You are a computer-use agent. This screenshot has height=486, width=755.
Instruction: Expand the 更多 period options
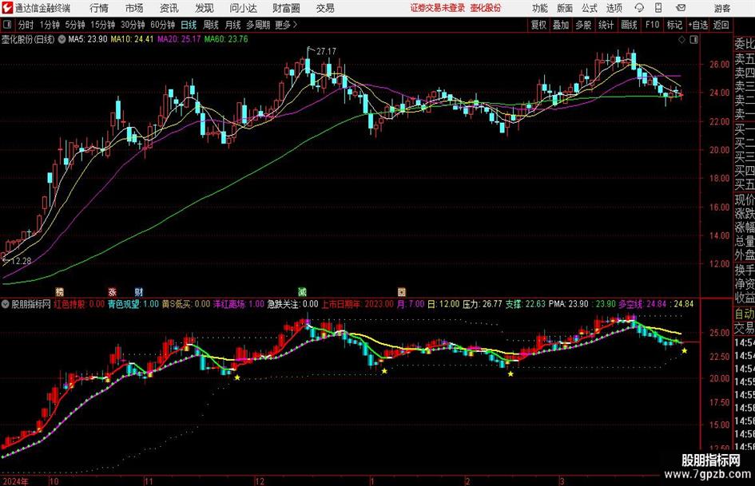286,25
